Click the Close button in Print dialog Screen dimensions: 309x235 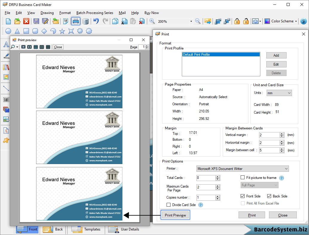point(283,215)
